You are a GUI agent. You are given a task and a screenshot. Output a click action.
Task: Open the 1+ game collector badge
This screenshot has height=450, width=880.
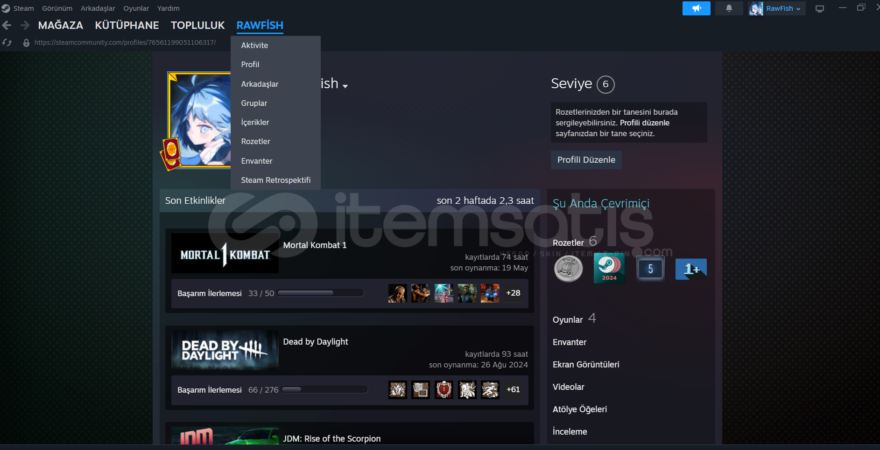[691, 269]
